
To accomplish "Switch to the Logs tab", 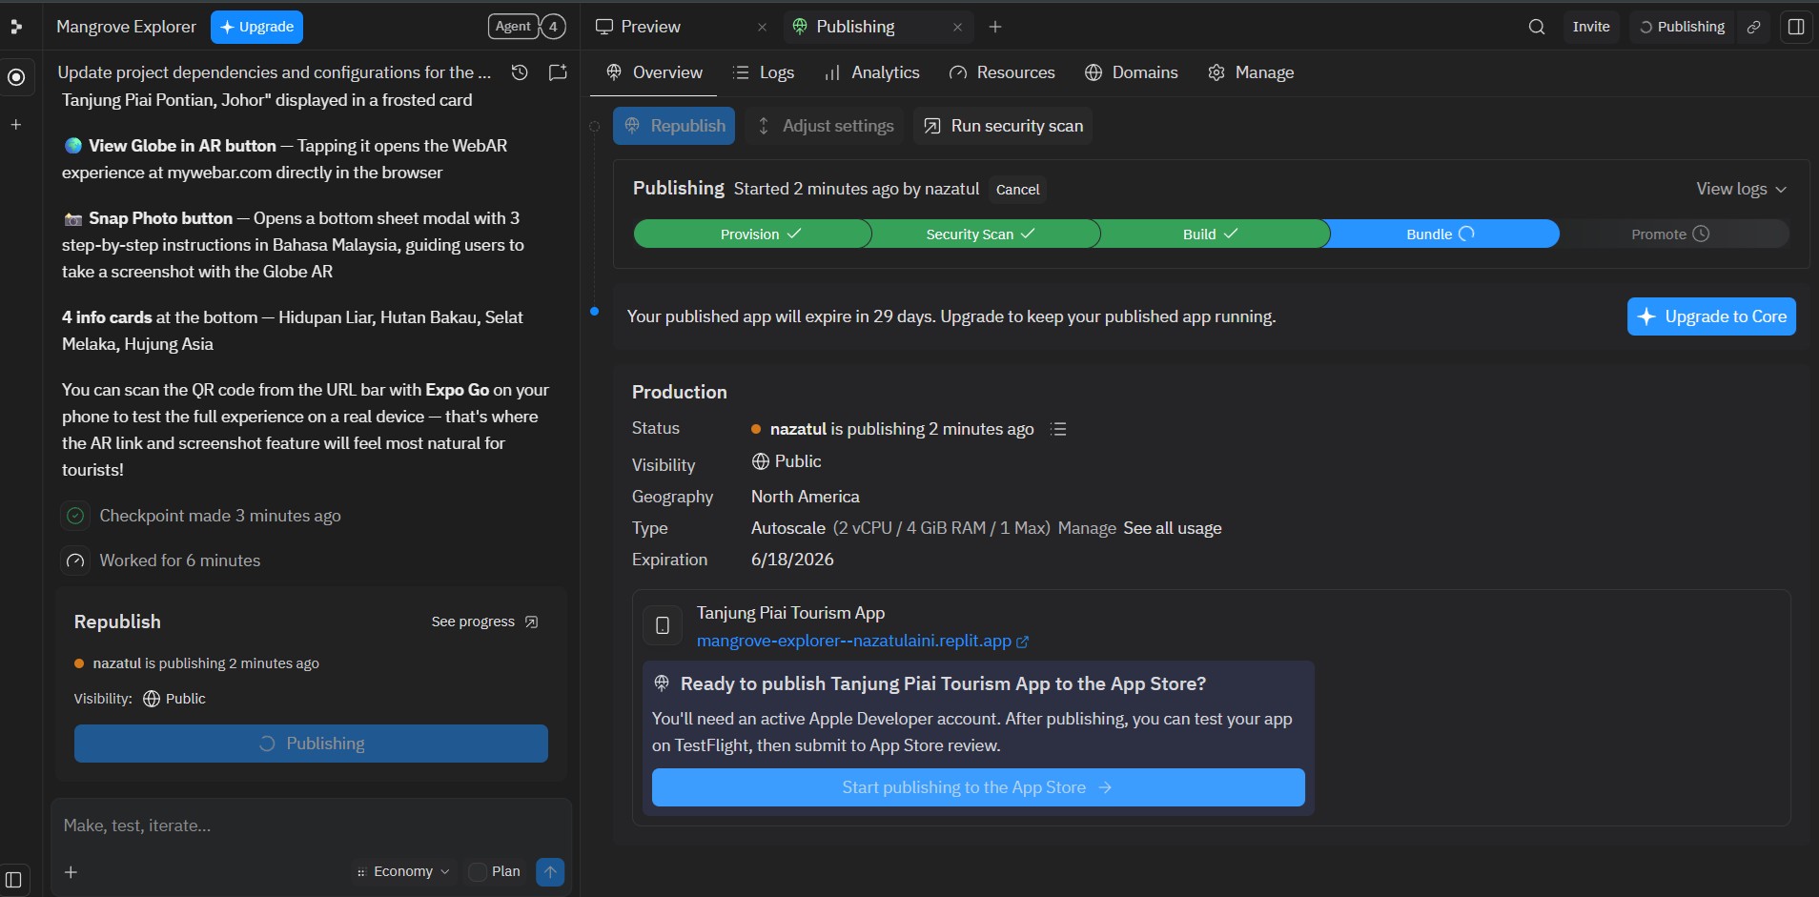I will (x=764, y=72).
